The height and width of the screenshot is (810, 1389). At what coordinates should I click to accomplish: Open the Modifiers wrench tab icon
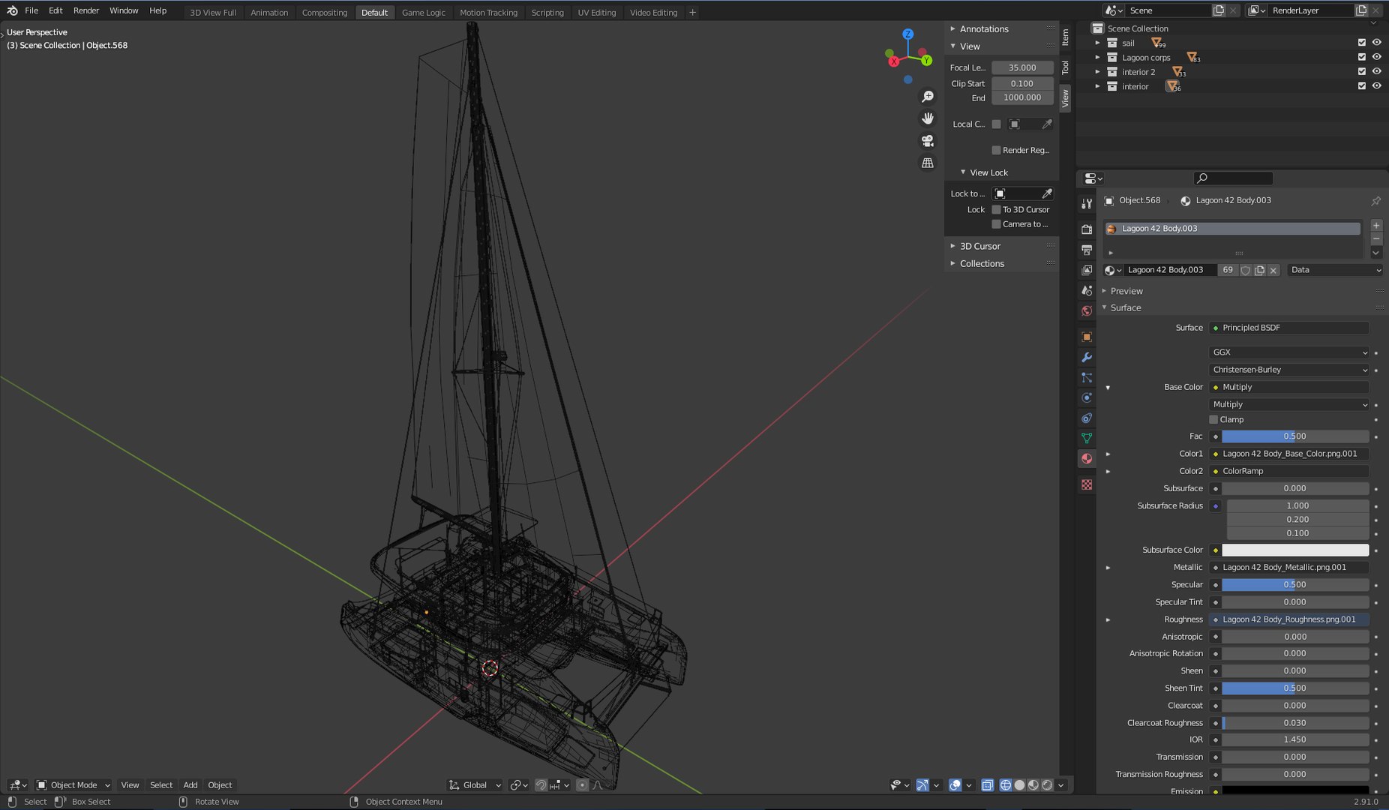pyautogui.click(x=1087, y=357)
